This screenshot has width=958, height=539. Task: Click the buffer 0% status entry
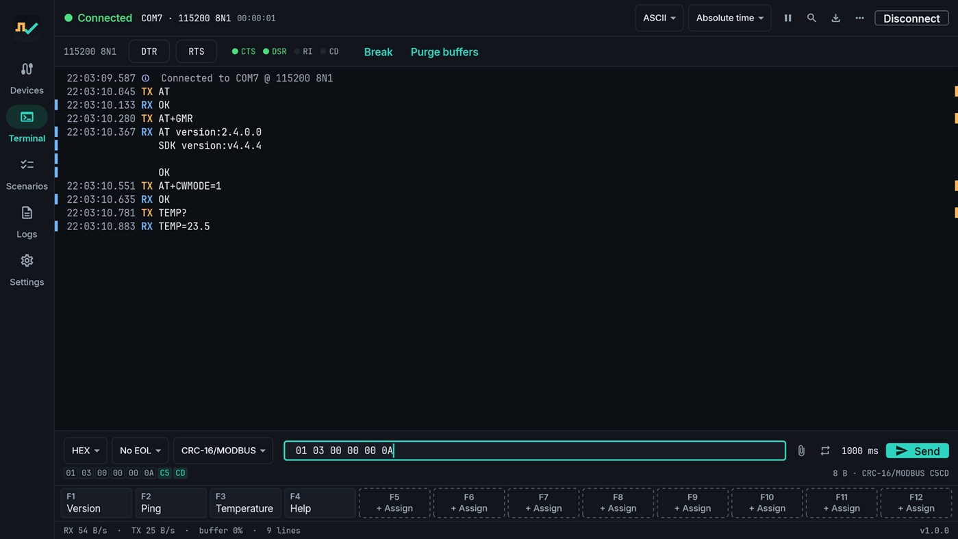point(220,531)
